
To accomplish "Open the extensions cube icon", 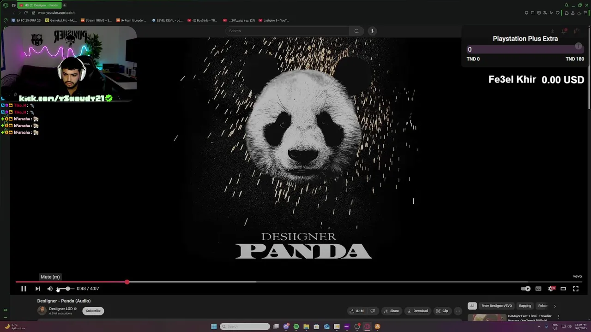I will [567, 12].
